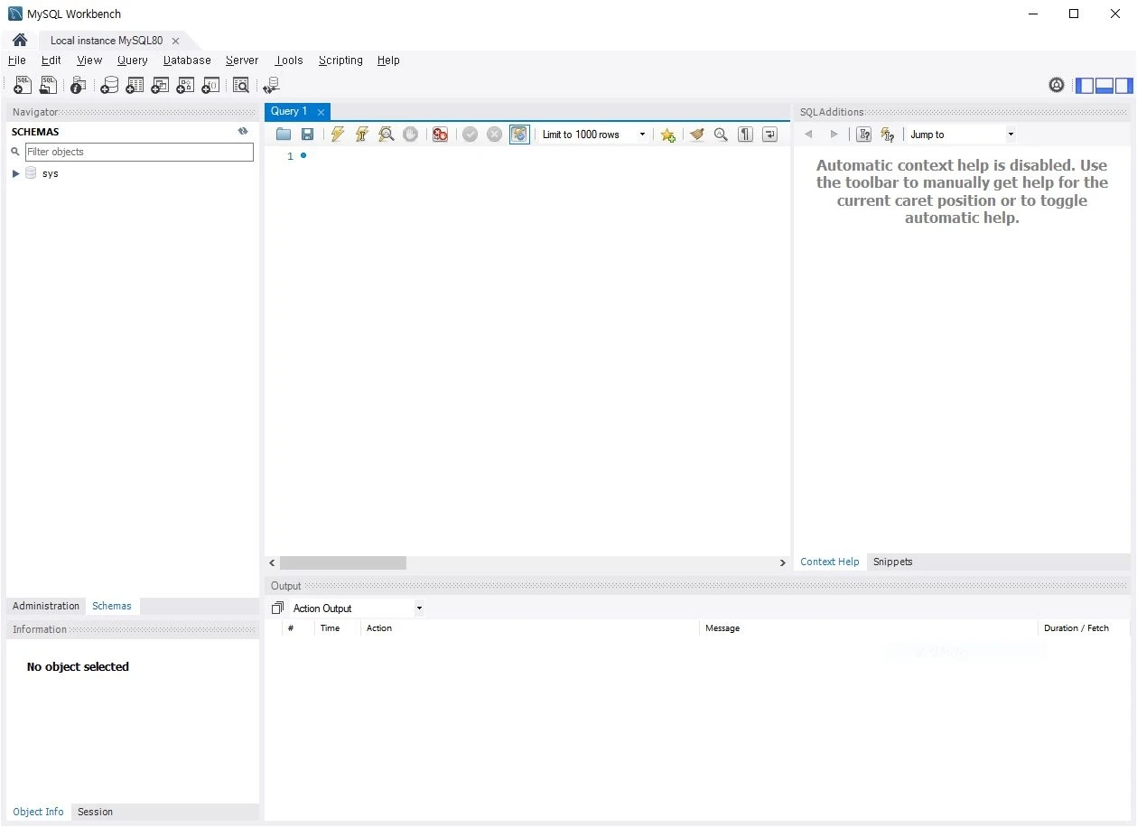Screen dimensions: 1137x827
Task: Toggle the auto-commit mode button
Action: [x=519, y=135]
